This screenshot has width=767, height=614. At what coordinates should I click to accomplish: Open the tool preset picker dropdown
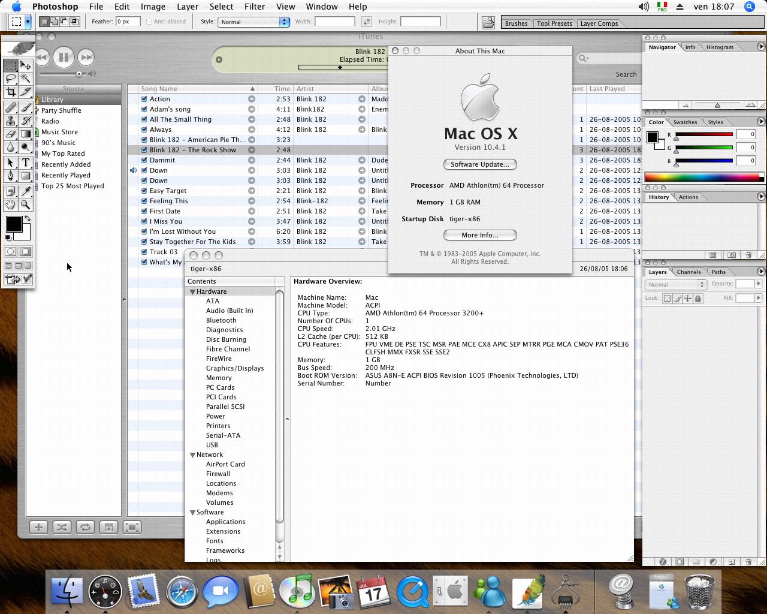28,22
